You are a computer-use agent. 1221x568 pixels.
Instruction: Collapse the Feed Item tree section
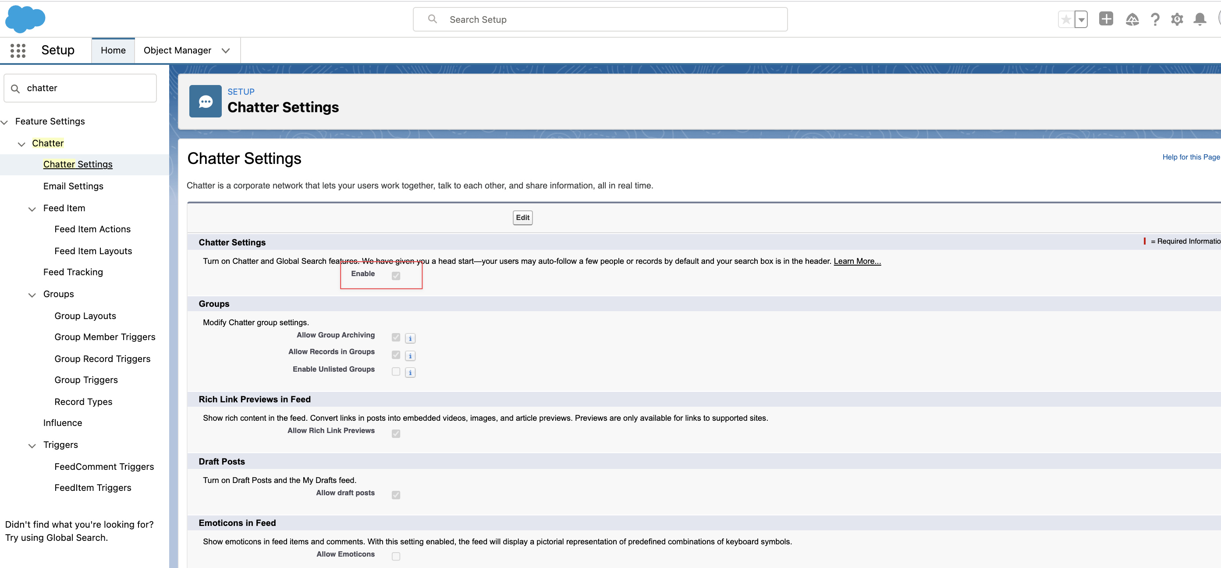(32, 209)
